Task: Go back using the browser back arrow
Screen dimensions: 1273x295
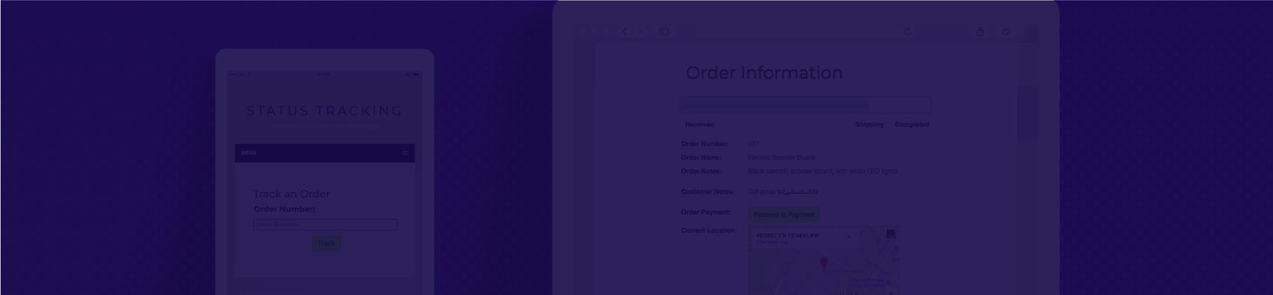Action: 625,32
